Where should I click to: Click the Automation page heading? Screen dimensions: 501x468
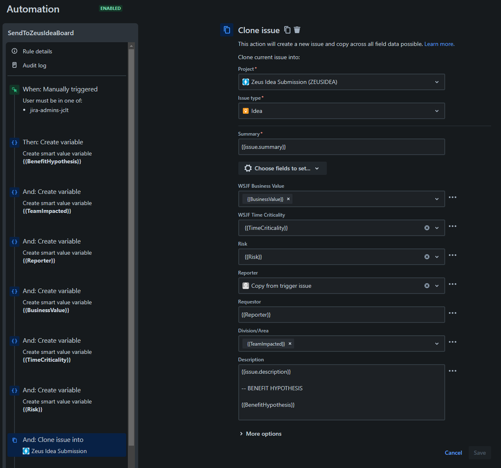[x=33, y=9]
